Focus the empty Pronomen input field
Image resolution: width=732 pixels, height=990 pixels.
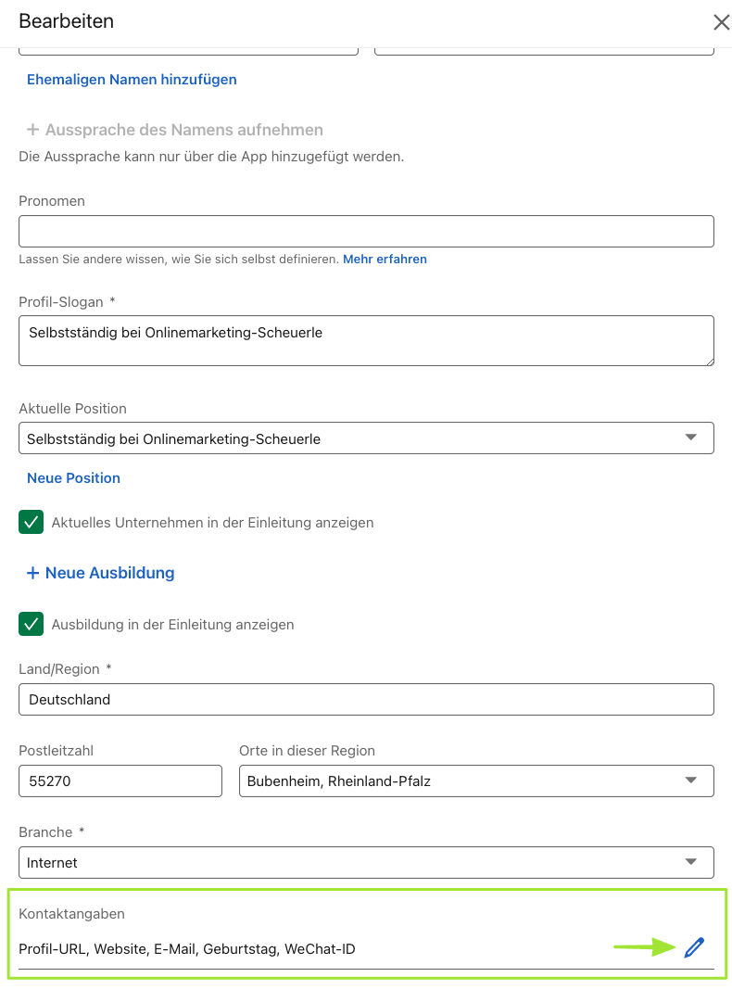(366, 231)
